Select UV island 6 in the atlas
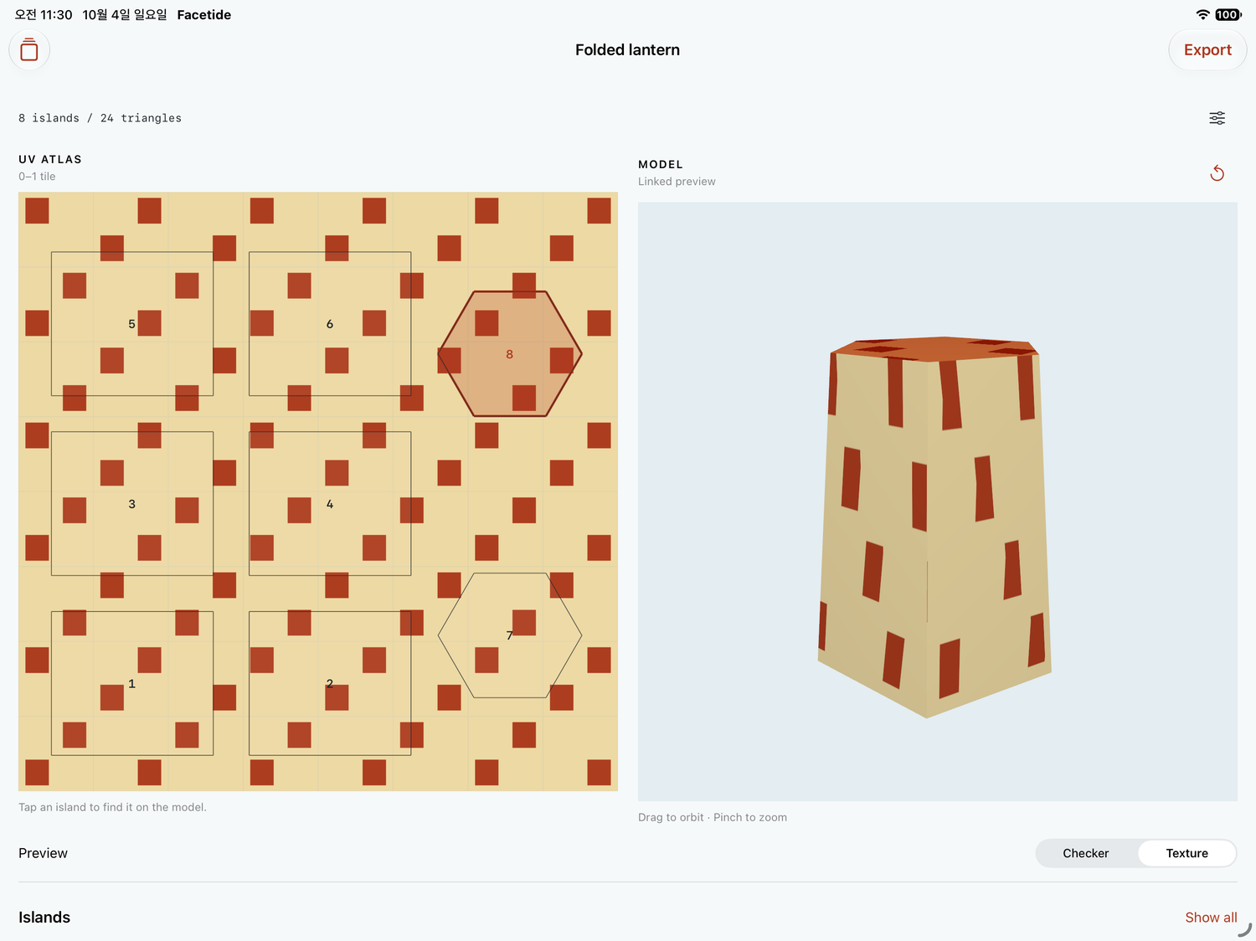 point(330,323)
